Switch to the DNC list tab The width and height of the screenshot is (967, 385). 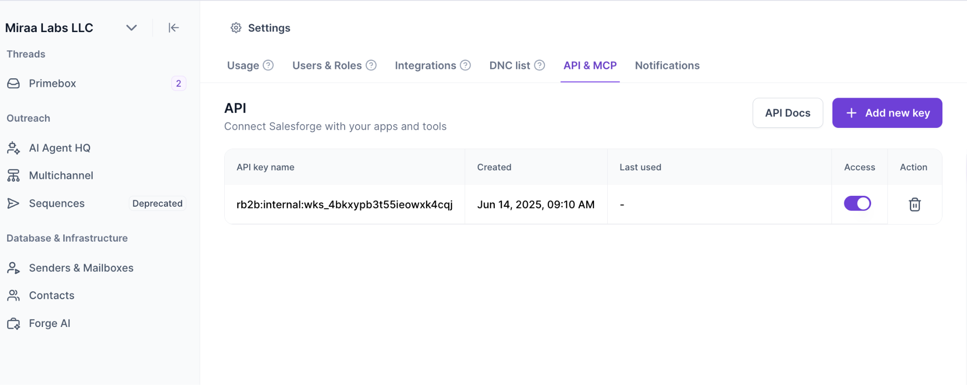(x=510, y=66)
